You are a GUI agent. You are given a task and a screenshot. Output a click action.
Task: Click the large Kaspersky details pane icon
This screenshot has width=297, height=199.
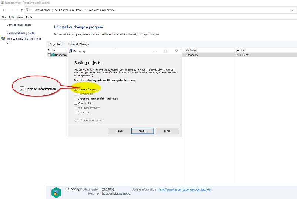56,192
